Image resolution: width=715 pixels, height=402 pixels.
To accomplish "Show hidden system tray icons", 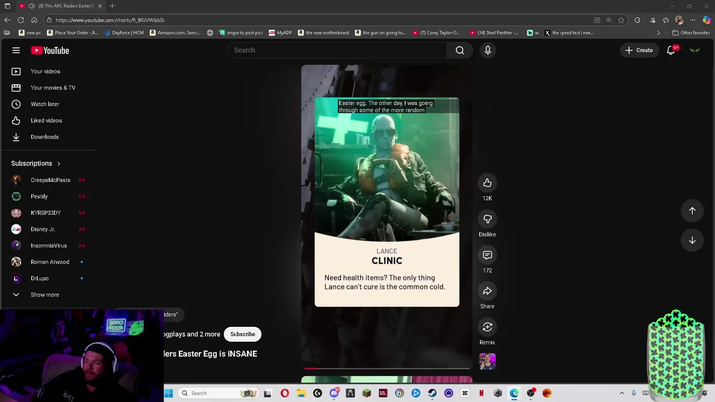I will pos(622,393).
